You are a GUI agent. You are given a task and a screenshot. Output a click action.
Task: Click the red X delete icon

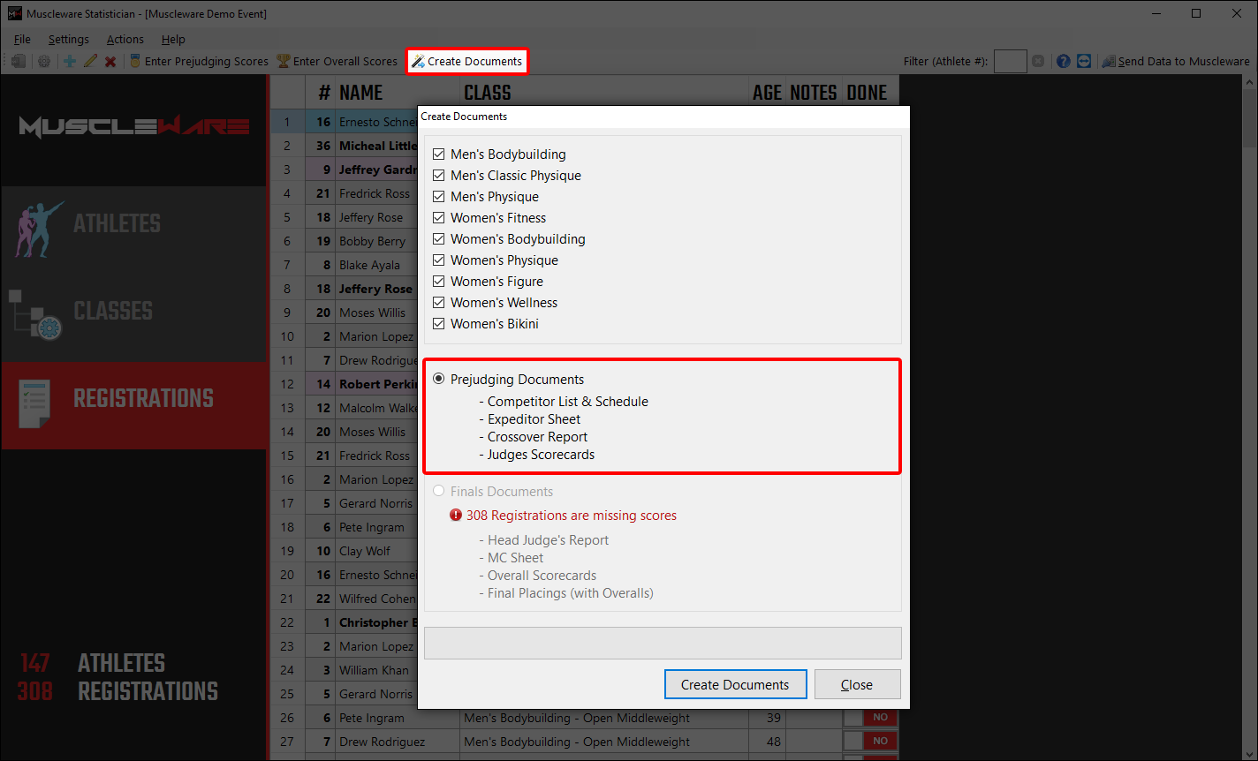[x=110, y=61]
